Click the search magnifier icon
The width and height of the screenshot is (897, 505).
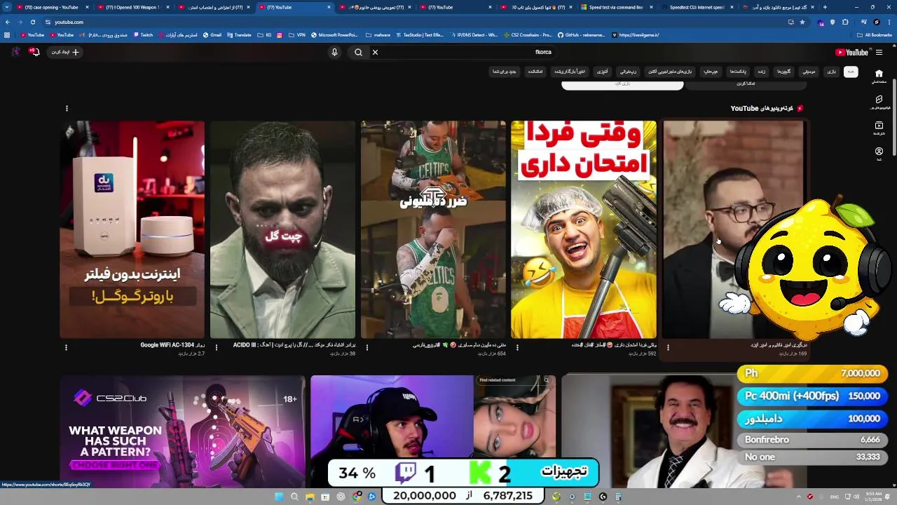[x=358, y=52]
